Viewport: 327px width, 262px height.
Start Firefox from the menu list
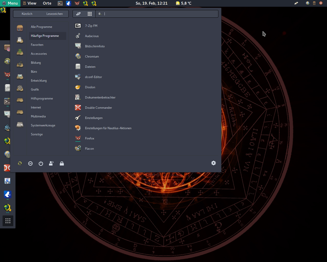coord(89,138)
